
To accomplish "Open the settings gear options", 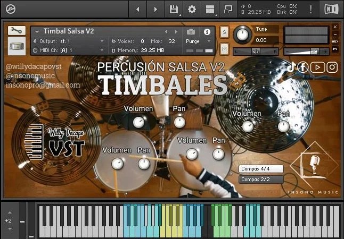I will (x=192, y=10).
